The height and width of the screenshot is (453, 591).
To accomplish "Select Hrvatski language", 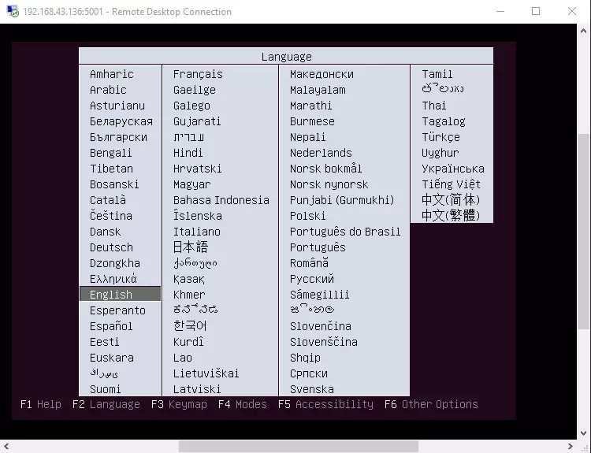I will coord(198,169).
